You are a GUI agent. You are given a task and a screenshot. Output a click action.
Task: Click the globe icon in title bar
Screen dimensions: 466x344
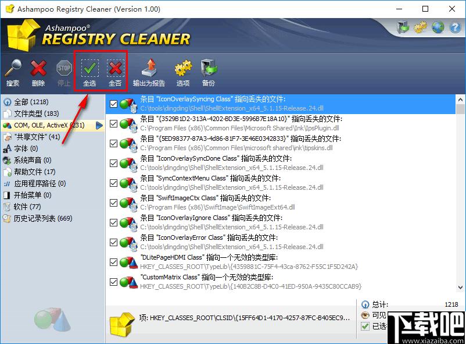click(x=439, y=27)
